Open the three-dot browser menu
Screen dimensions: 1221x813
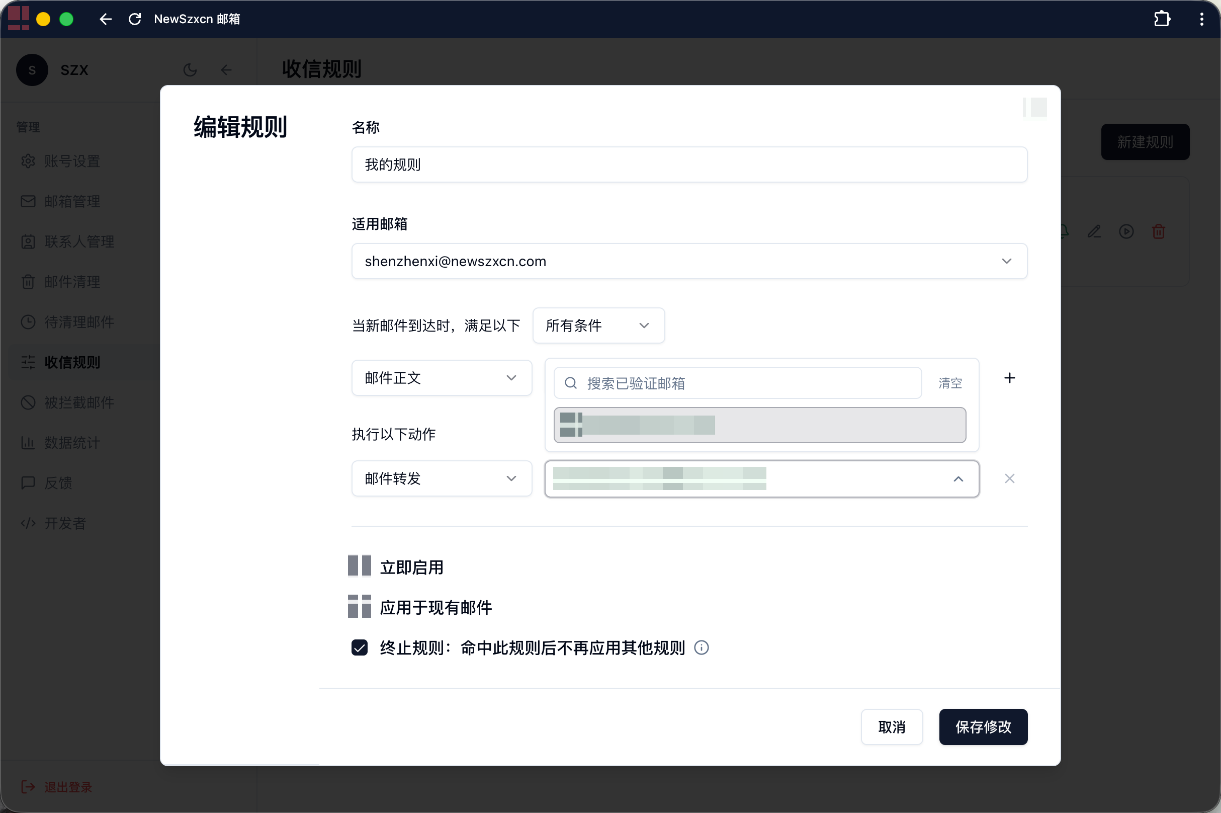(x=1201, y=19)
